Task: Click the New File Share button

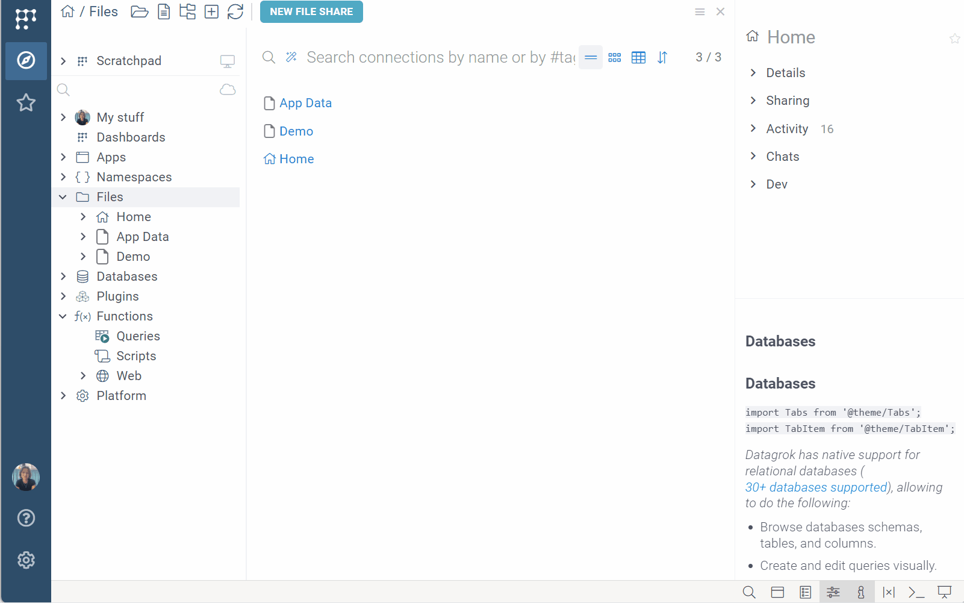Action: pyautogui.click(x=311, y=12)
